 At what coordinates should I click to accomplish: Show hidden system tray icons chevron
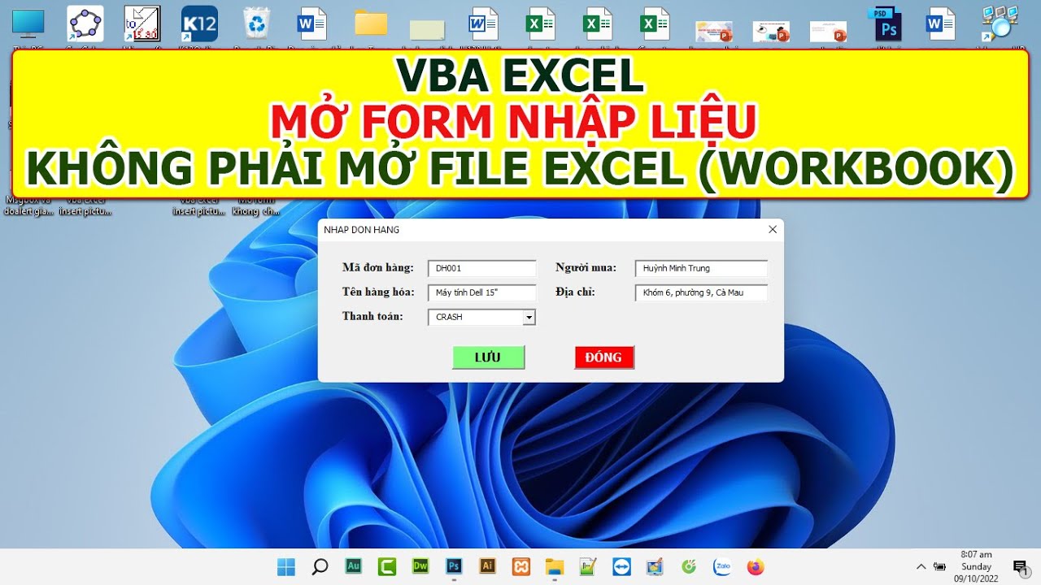click(x=921, y=566)
